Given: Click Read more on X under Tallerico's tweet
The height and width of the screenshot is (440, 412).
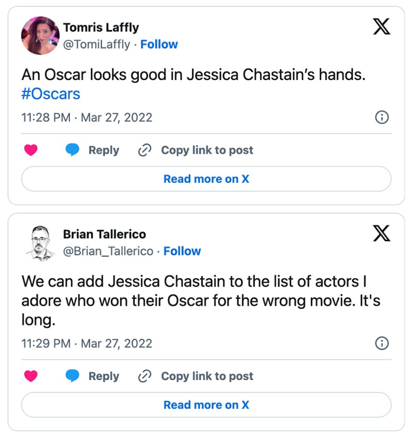Looking at the screenshot, I should click(x=206, y=405).
